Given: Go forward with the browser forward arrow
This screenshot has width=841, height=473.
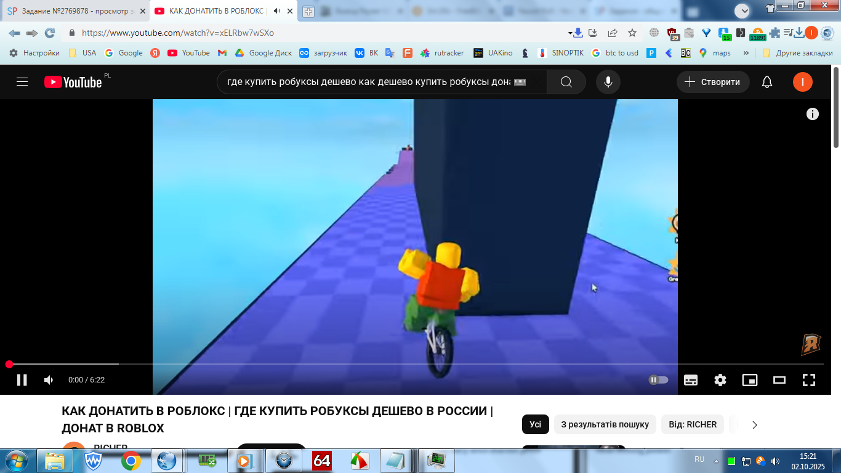Looking at the screenshot, I should pos(32,33).
